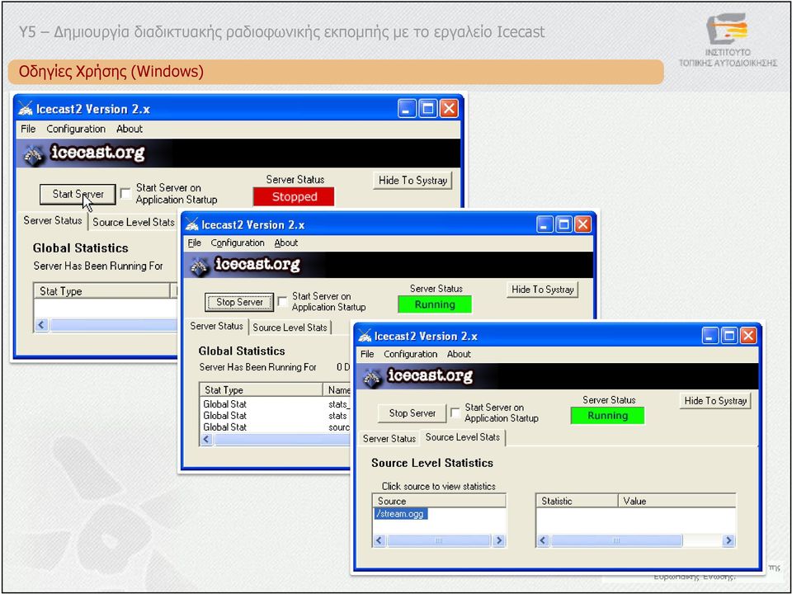Click left scroll arrow in Stopped window stat list
792x594 pixels.
pyautogui.click(x=41, y=325)
